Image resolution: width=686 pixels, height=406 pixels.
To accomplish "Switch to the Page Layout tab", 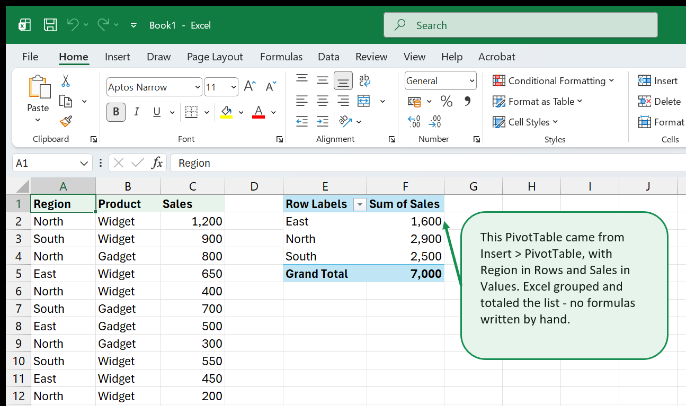I will point(215,57).
